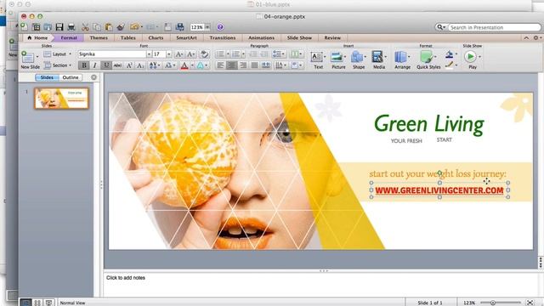This screenshot has width=544, height=306.
Task: Click the Cut scissors icon
Action: (x=85, y=27)
